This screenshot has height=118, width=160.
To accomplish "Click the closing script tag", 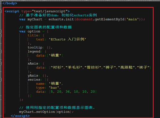I will (x=20, y=116).
